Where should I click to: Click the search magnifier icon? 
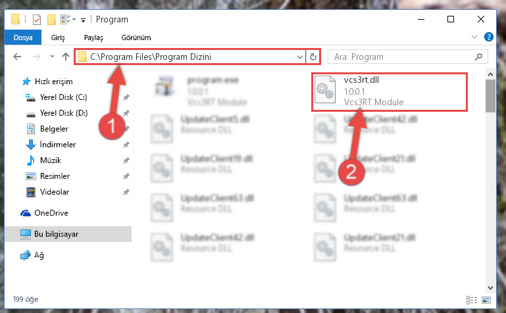[478, 57]
